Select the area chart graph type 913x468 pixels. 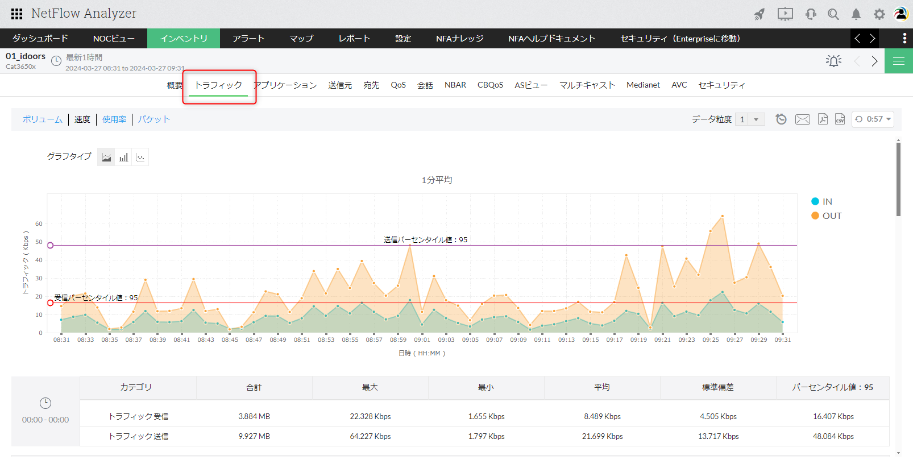106,158
